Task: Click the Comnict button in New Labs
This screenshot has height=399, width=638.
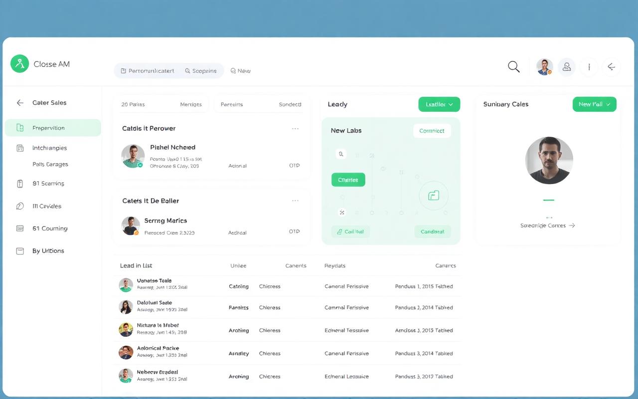Action: pyautogui.click(x=432, y=131)
